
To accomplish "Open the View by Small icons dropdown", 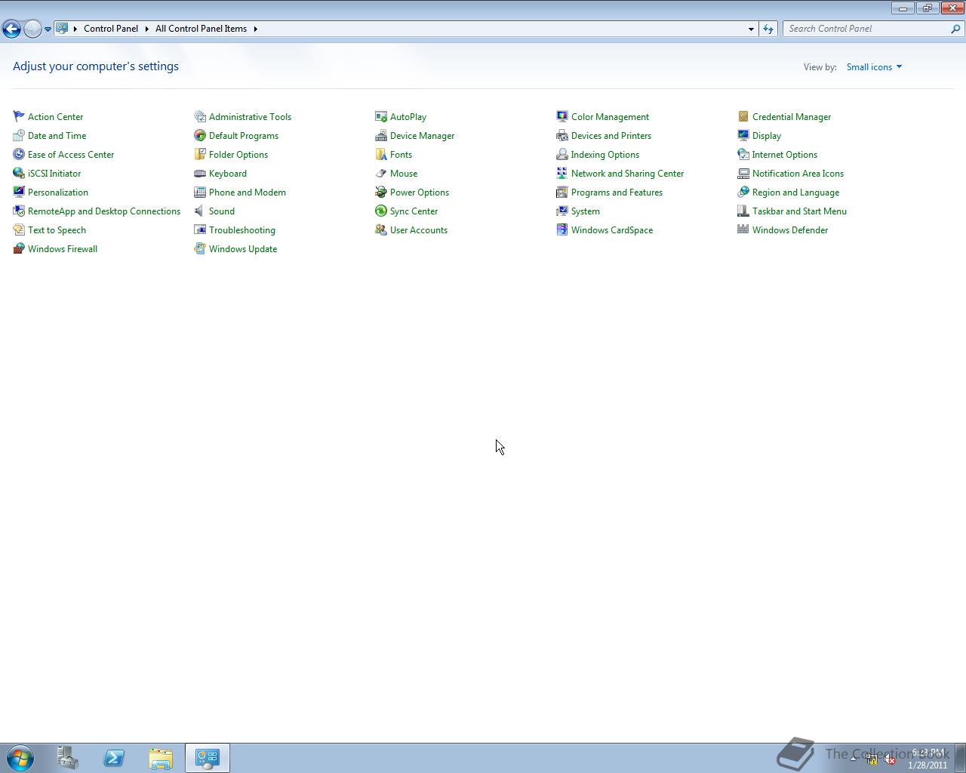I will 874,66.
